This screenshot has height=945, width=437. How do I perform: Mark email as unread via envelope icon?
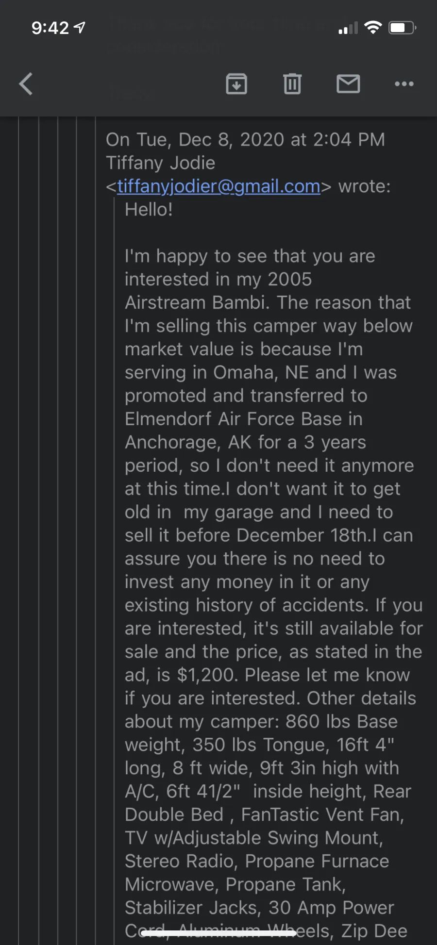(x=348, y=84)
